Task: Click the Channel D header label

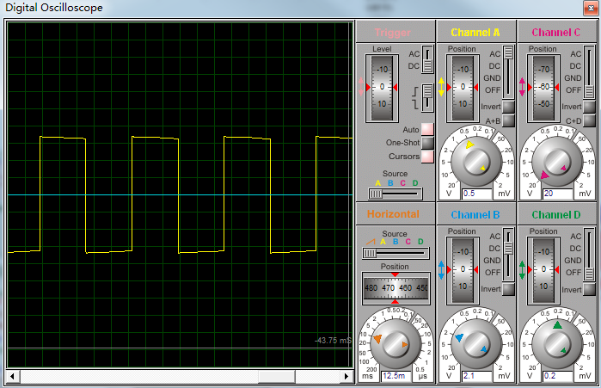Action: (556, 215)
